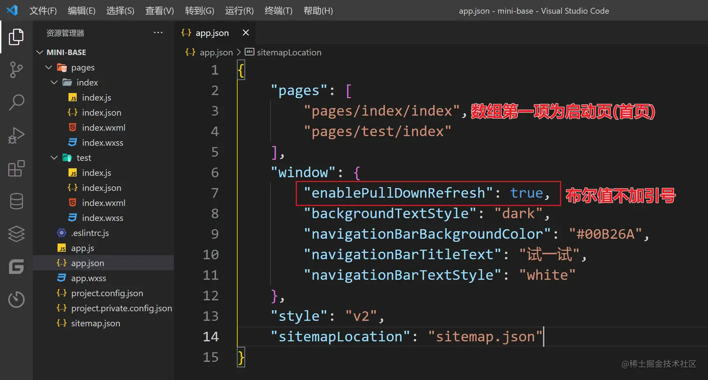Click the true value on line 7
The image size is (708, 380).
[527, 193]
